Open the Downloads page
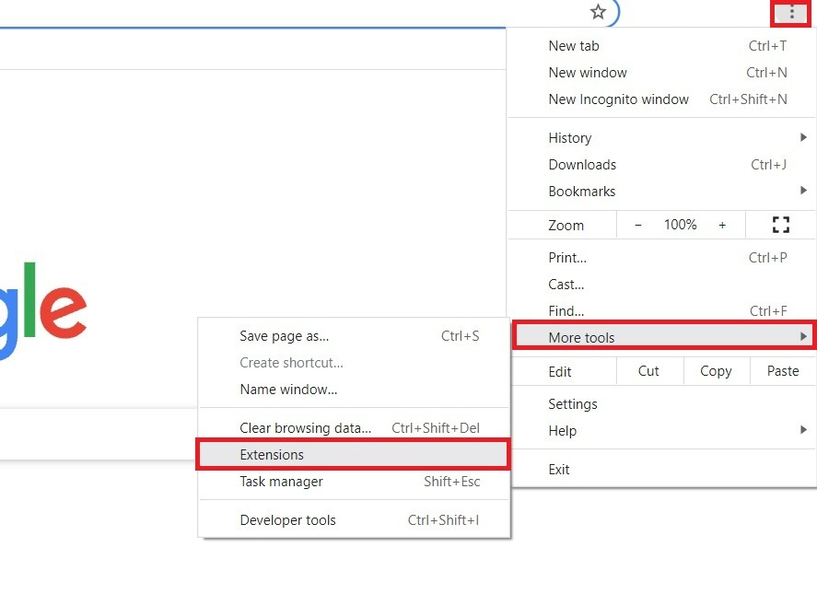Screen dimensions: 817x594 pos(582,165)
